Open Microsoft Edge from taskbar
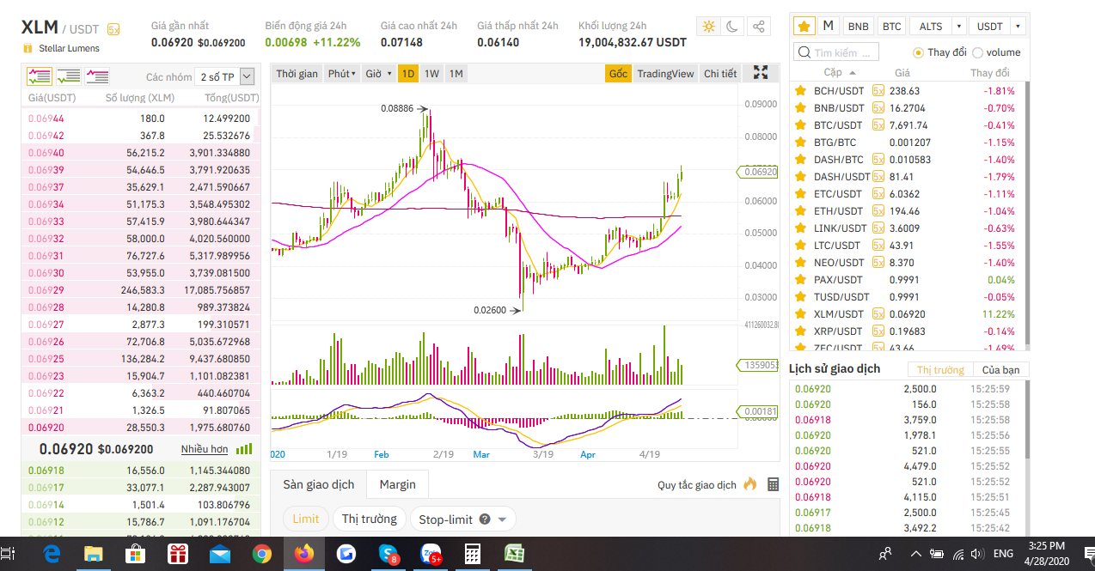 click(x=52, y=554)
